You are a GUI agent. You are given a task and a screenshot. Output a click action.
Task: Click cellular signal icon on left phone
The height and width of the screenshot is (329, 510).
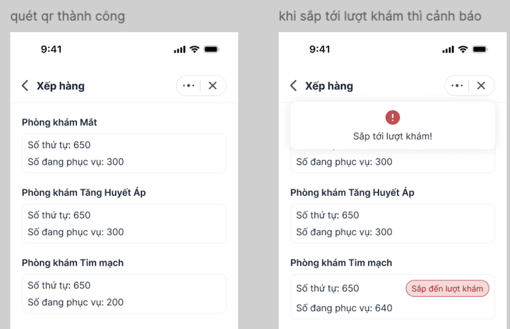(180, 49)
